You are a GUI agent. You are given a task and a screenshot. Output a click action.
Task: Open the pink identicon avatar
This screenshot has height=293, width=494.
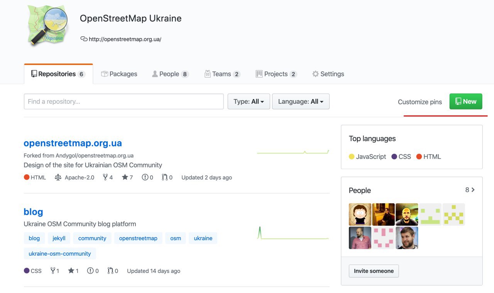point(384,238)
